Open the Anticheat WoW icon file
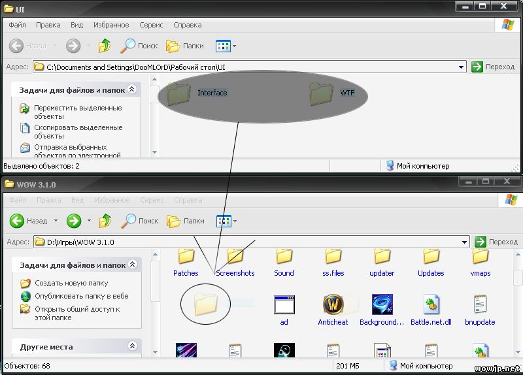Viewport: 523px width, 375px height. tap(333, 305)
